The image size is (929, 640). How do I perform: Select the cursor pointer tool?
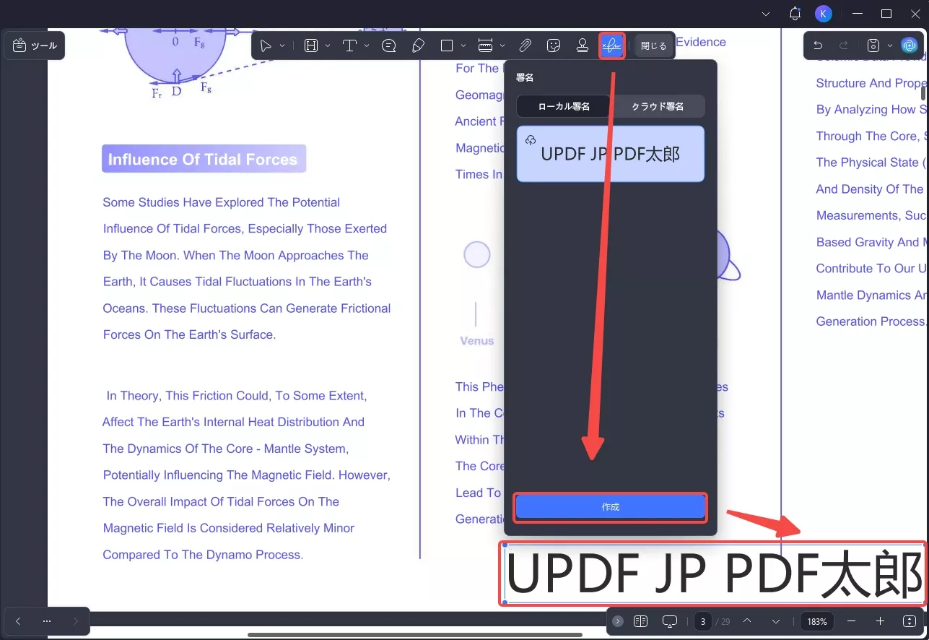tap(266, 46)
